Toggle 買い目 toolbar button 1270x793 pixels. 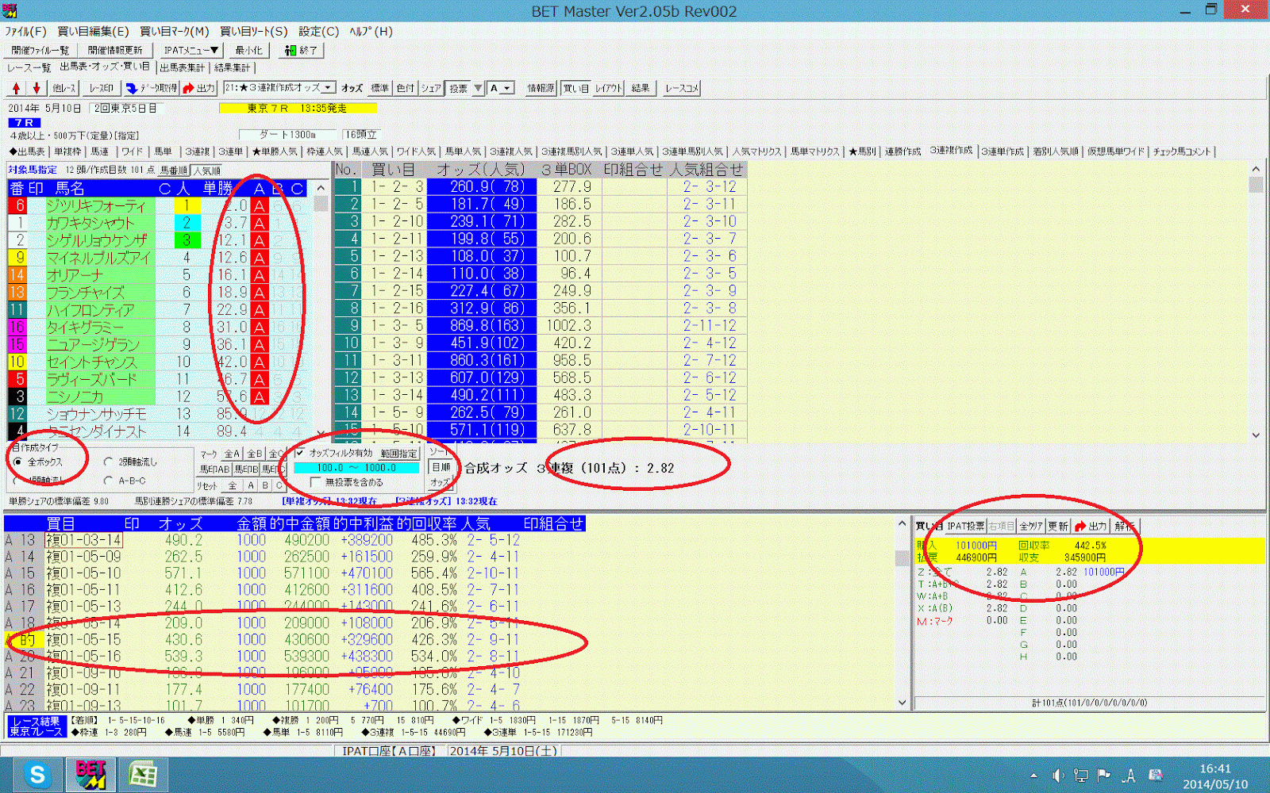(575, 88)
